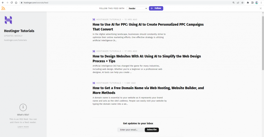
Task: Dismiss the feed bar with the X
Action: (x=261, y=8)
